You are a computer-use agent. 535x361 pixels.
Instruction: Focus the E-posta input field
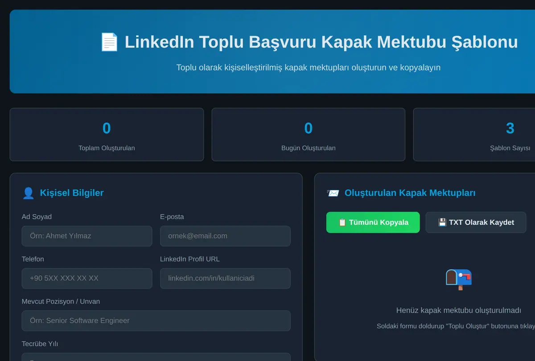(225, 236)
